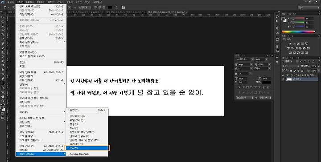Click the rainbow color spectrum bar
Image resolution: width=321 pixels, height=162 pixels.
[298, 32]
